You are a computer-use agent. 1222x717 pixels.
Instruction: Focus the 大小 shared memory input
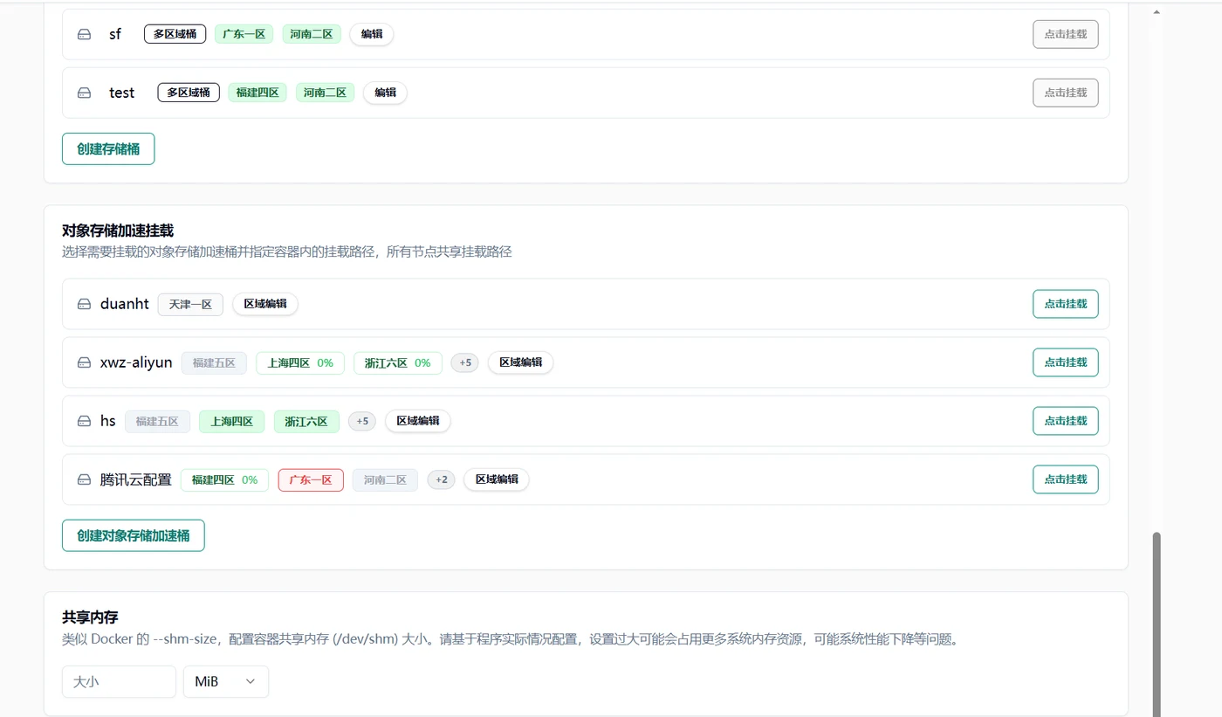pyautogui.click(x=119, y=681)
